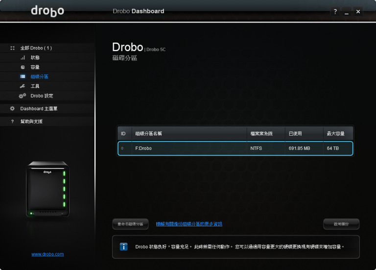Viewport: 376px width, 270px height.
Task: Open the 工具 tools page
Action: point(35,86)
